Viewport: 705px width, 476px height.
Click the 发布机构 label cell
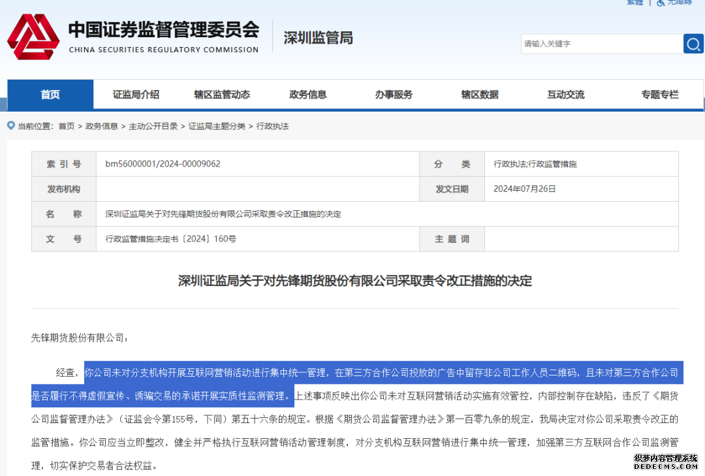click(64, 189)
